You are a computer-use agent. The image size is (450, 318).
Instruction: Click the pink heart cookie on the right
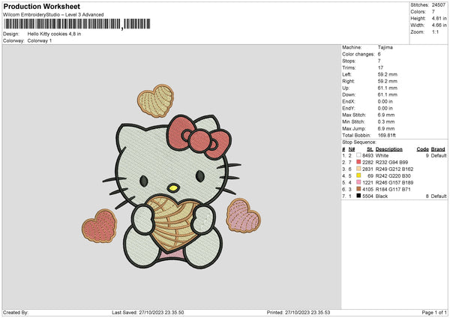coord(243,215)
